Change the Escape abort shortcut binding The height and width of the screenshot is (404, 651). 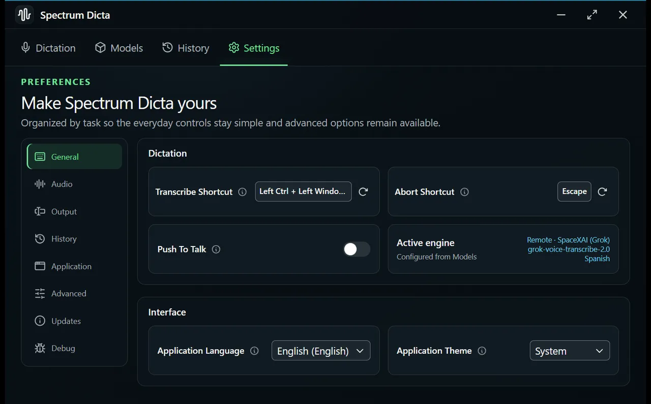574,192
